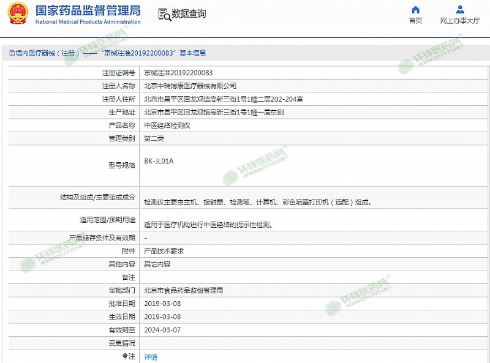Click the 型号规格 label

[122, 165]
